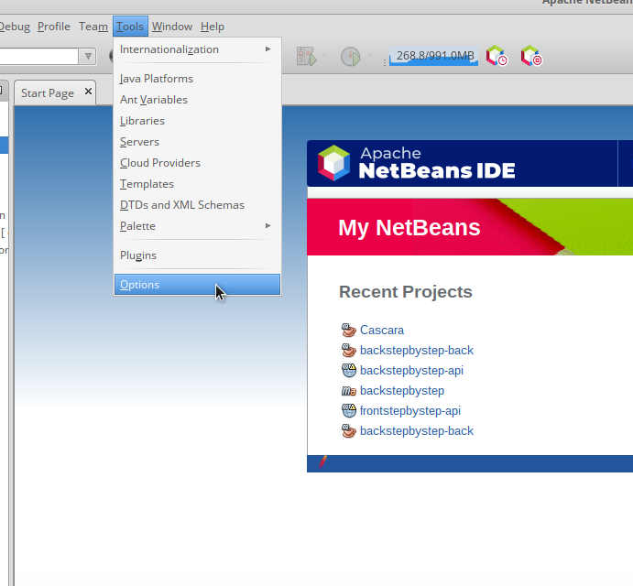Open Templates from Tools menu
The width and height of the screenshot is (633, 586).
(197, 184)
